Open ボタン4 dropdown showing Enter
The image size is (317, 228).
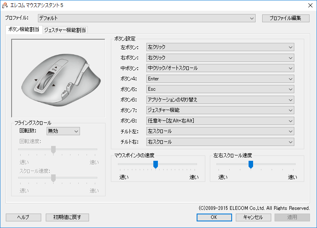click(220, 79)
